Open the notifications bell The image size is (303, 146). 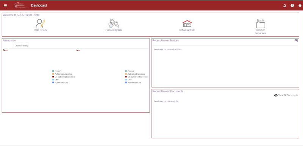(285, 5)
